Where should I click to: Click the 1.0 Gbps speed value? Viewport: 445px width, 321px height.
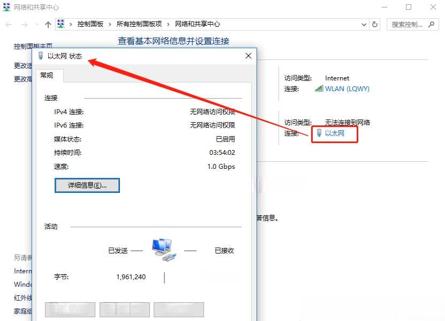221,167
